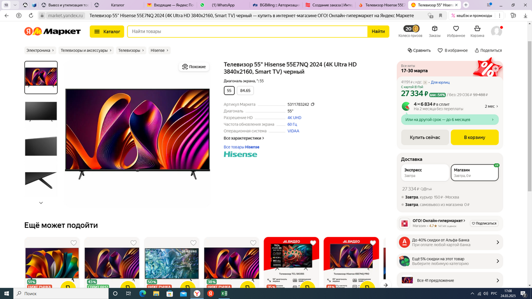The width and height of the screenshot is (532, 299).
Task: Open the Каталог menu button
Action: (107, 32)
